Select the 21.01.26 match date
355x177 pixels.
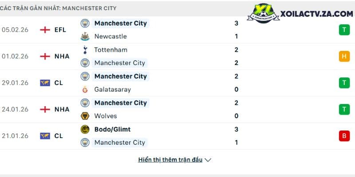point(15,136)
